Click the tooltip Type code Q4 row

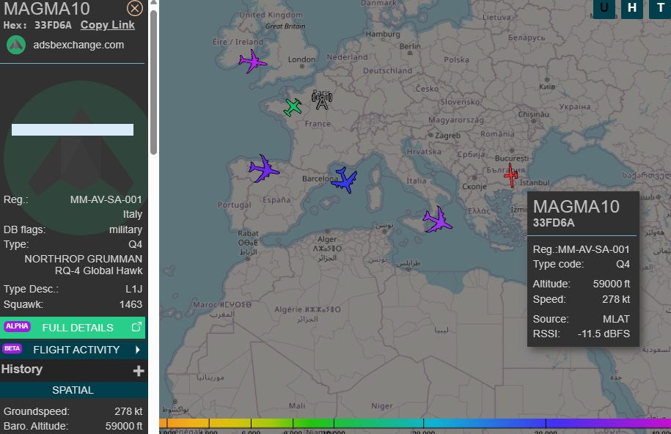(582, 264)
